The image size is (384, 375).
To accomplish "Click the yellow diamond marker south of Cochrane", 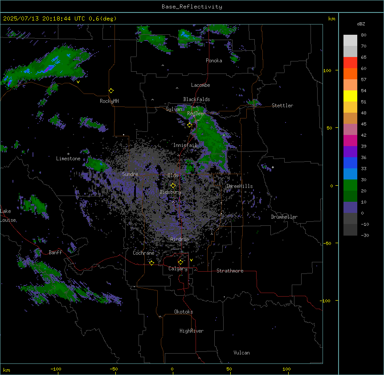I will coord(151,263).
